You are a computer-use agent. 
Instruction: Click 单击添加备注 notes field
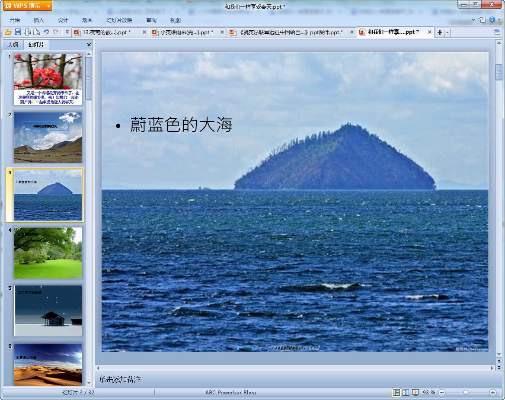(120, 379)
